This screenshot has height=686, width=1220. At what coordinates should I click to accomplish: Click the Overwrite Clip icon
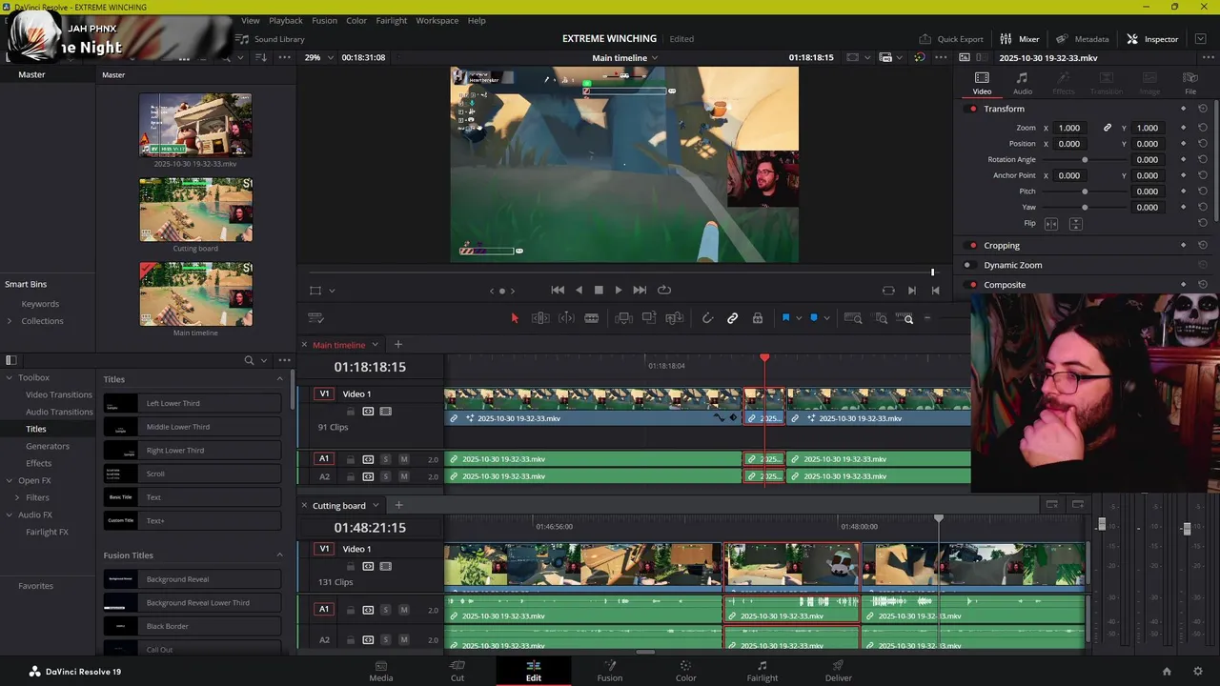(x=649, y=318)
